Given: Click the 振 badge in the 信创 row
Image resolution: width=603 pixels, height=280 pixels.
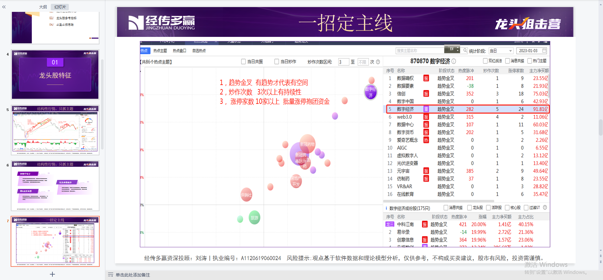Looking at the screenshot, I should click(426, 94).
